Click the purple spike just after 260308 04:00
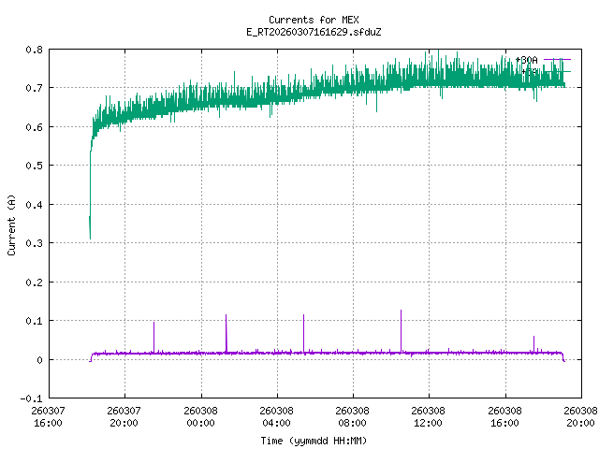Viewport: 599px width, 449px height. click(x=303, y=317)
